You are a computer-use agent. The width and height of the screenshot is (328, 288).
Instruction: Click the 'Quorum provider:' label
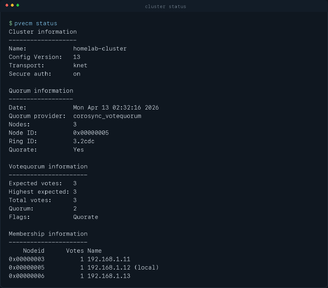[x=37, y=116]
